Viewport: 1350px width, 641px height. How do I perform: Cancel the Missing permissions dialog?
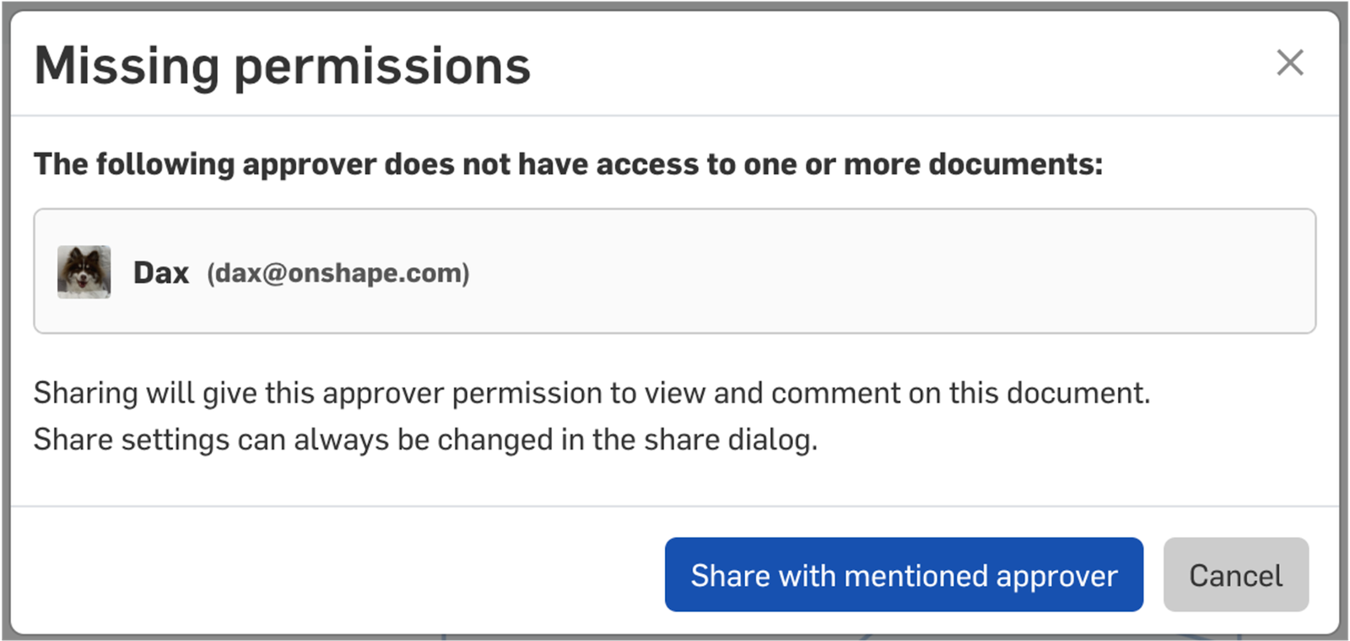click(x=1235, y=575)
